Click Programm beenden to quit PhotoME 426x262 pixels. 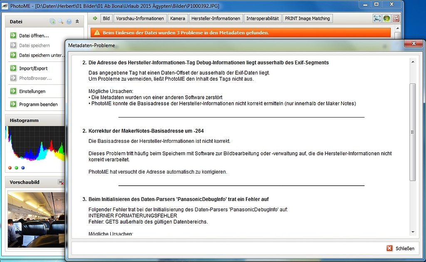(38, 104)
